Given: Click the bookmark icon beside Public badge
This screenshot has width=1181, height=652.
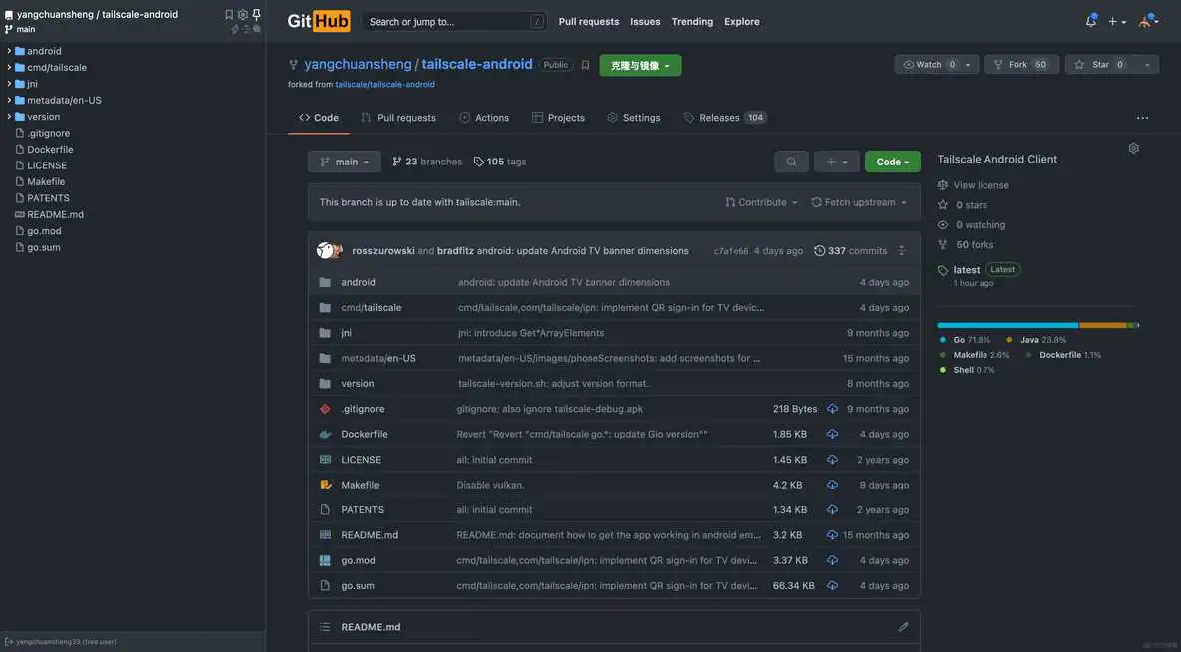Looking at the screenshot, I should click(x=585, y=65).
